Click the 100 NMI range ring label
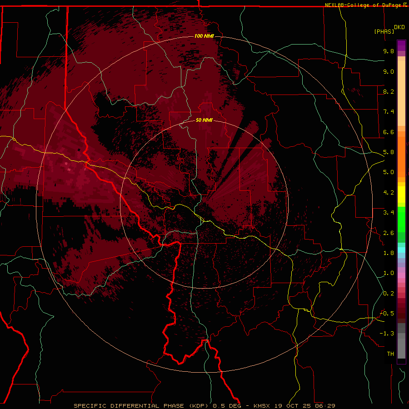 (x=204, y=36)
